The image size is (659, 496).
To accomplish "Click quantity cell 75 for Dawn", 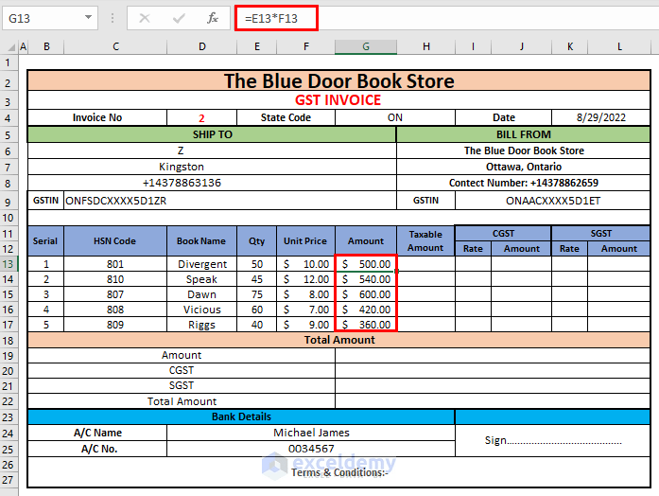I will point(257,294).
